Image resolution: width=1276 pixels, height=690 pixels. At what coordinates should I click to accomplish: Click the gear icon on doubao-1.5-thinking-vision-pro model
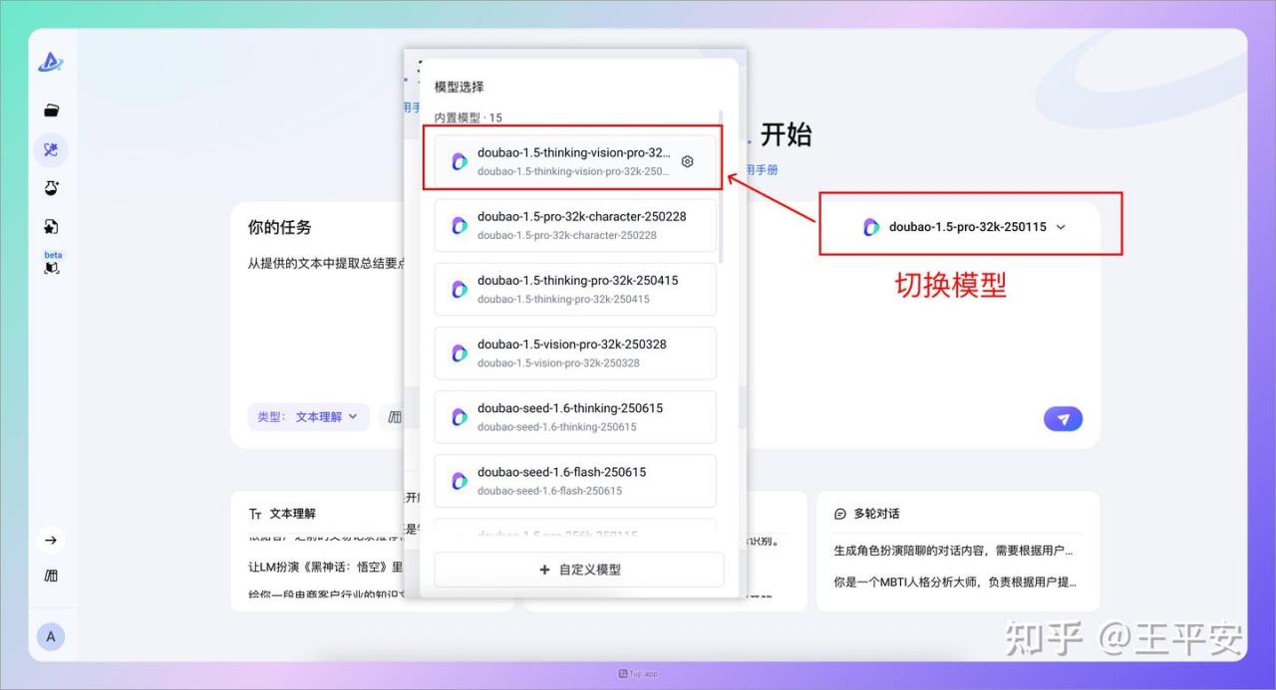point(687,162)
